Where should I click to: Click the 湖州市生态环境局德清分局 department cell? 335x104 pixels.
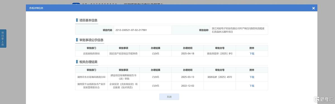coord(91,77)
